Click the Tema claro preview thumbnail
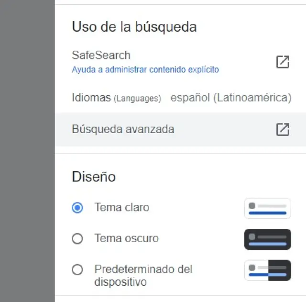The image size is (306, 302). (267, 208)
